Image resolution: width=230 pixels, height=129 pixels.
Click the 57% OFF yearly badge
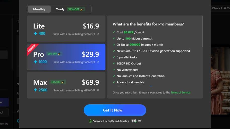(75, 9)
